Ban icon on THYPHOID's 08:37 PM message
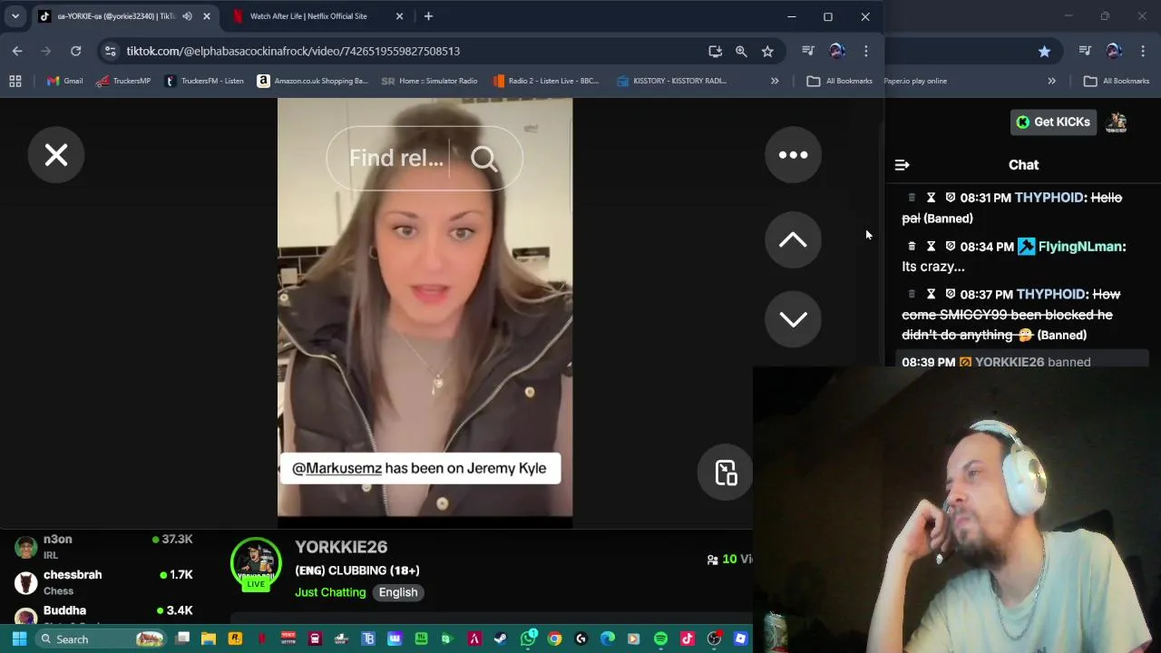This screenshot has height=653, width=1161. pyautogui.click(x=950, y=294)
